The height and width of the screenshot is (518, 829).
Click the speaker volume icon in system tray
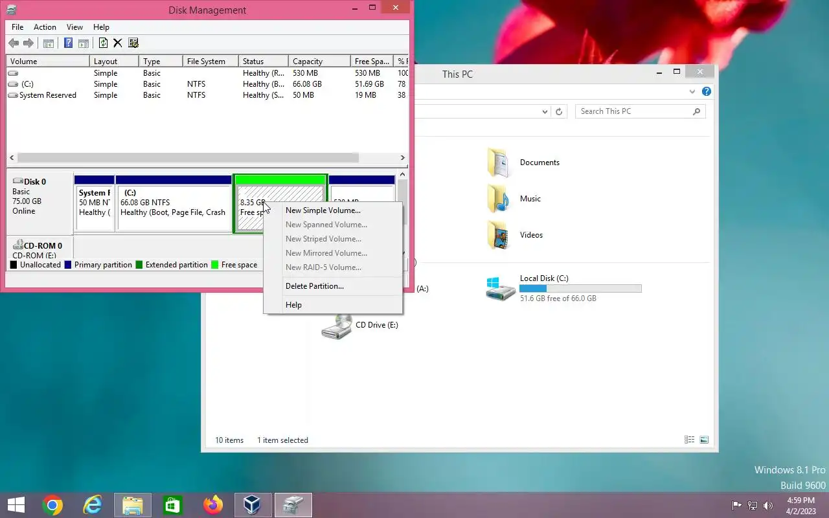pyautogui.click(x=768, y=505)
